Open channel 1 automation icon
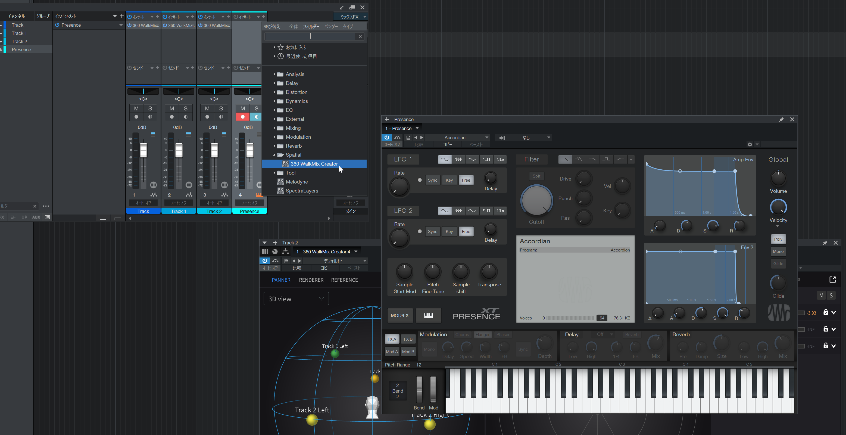This screenshot has width=846, height=435. (153, 195)
